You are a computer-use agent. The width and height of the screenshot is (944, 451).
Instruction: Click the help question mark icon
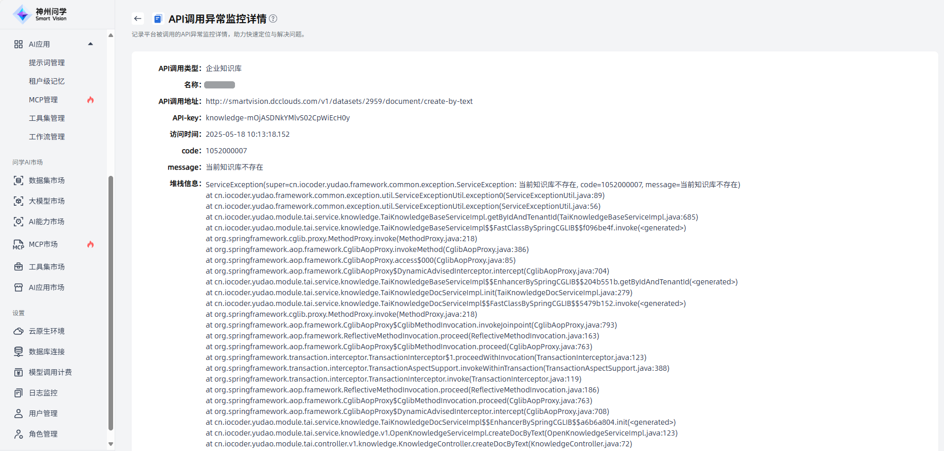tap(273, 19)
